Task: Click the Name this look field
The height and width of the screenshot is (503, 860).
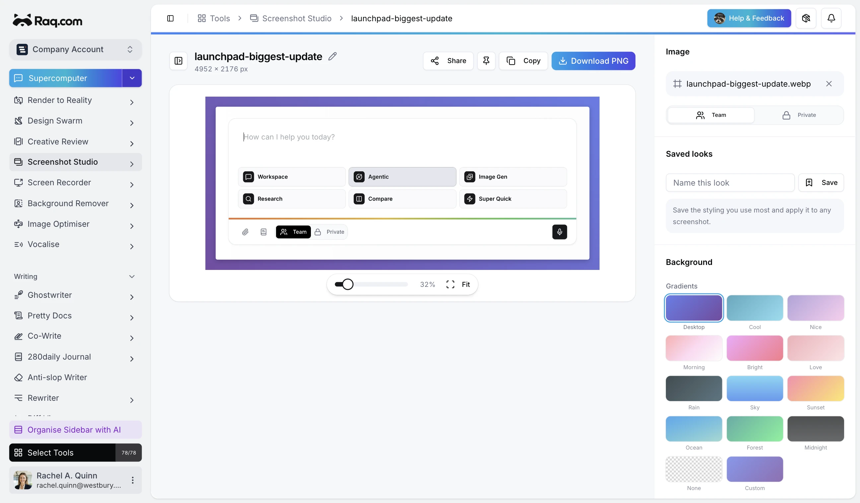Action: point(730,183)
